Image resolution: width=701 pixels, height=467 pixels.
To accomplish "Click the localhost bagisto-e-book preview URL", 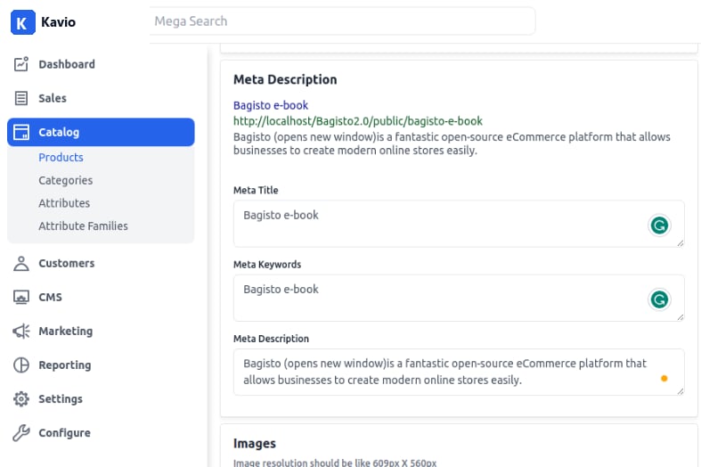I will [x=358, y=121].
